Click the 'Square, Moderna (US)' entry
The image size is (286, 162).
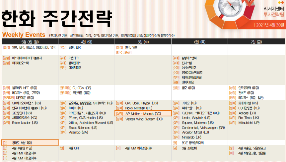[x=198, y=123]
